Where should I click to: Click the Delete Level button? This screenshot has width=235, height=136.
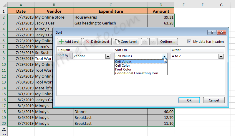[x=97, y=42]
